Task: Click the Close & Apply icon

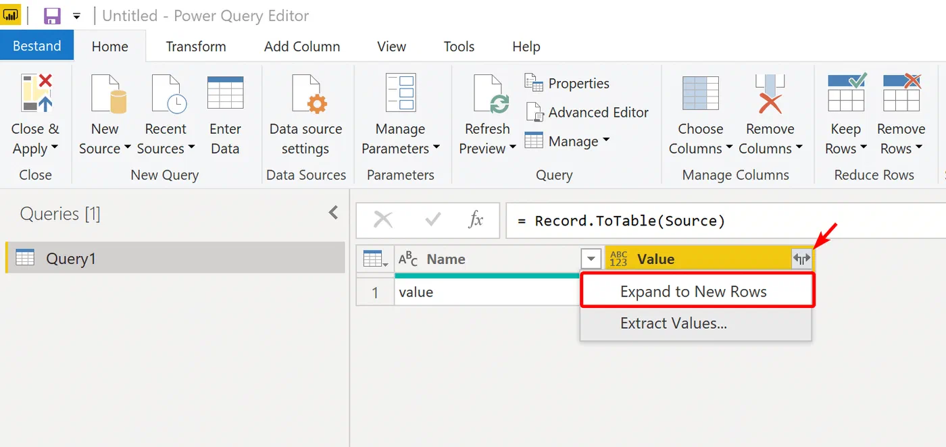Action: 36,94
